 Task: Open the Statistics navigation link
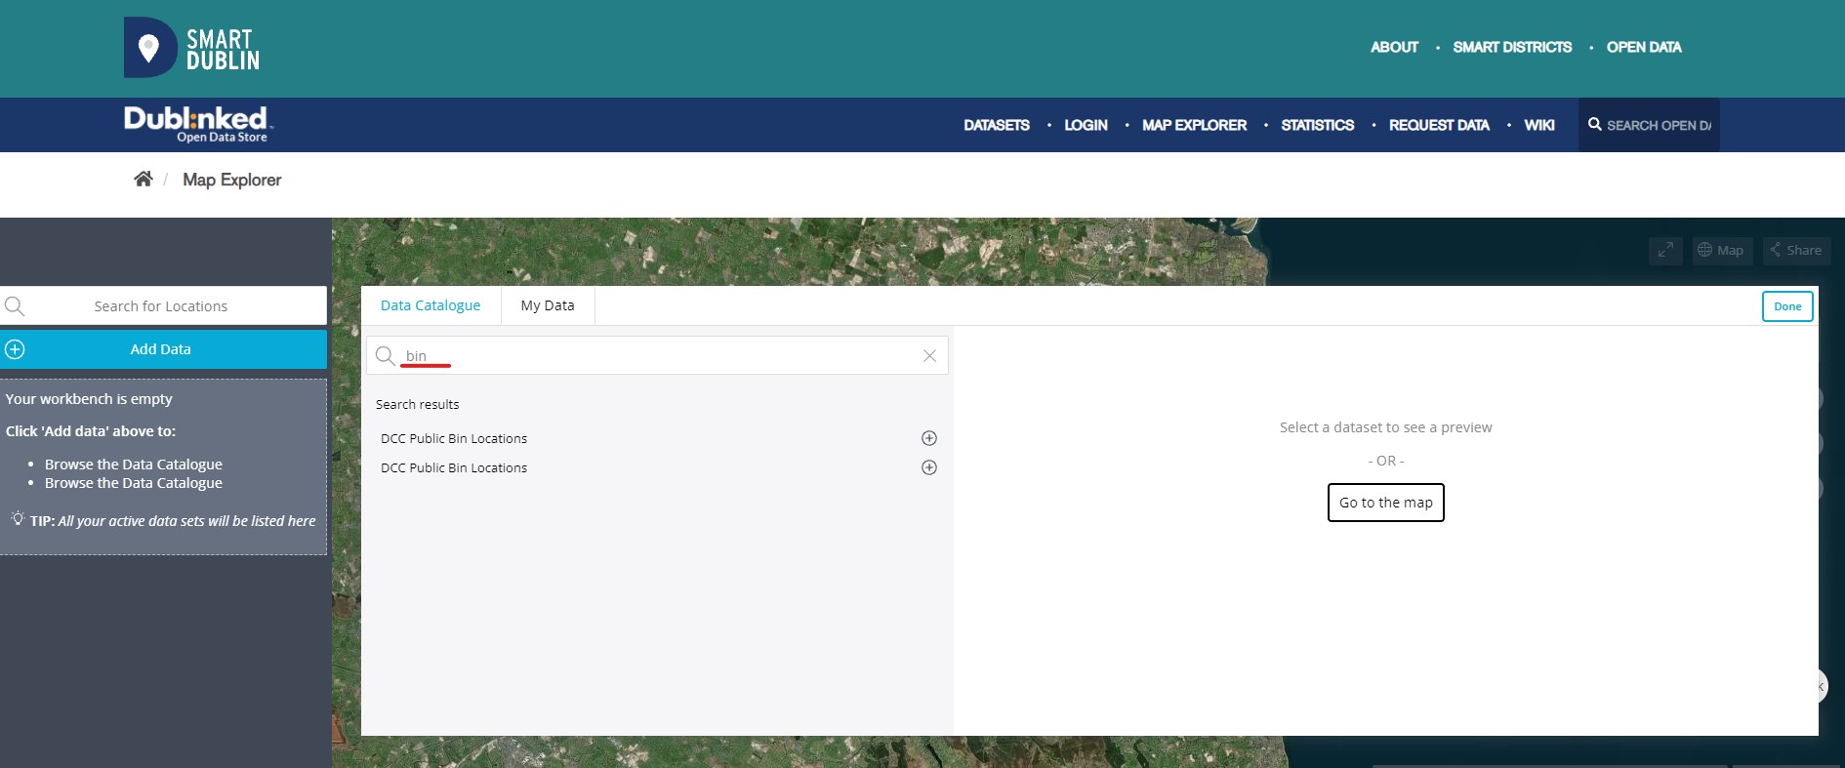[1317, 125]
